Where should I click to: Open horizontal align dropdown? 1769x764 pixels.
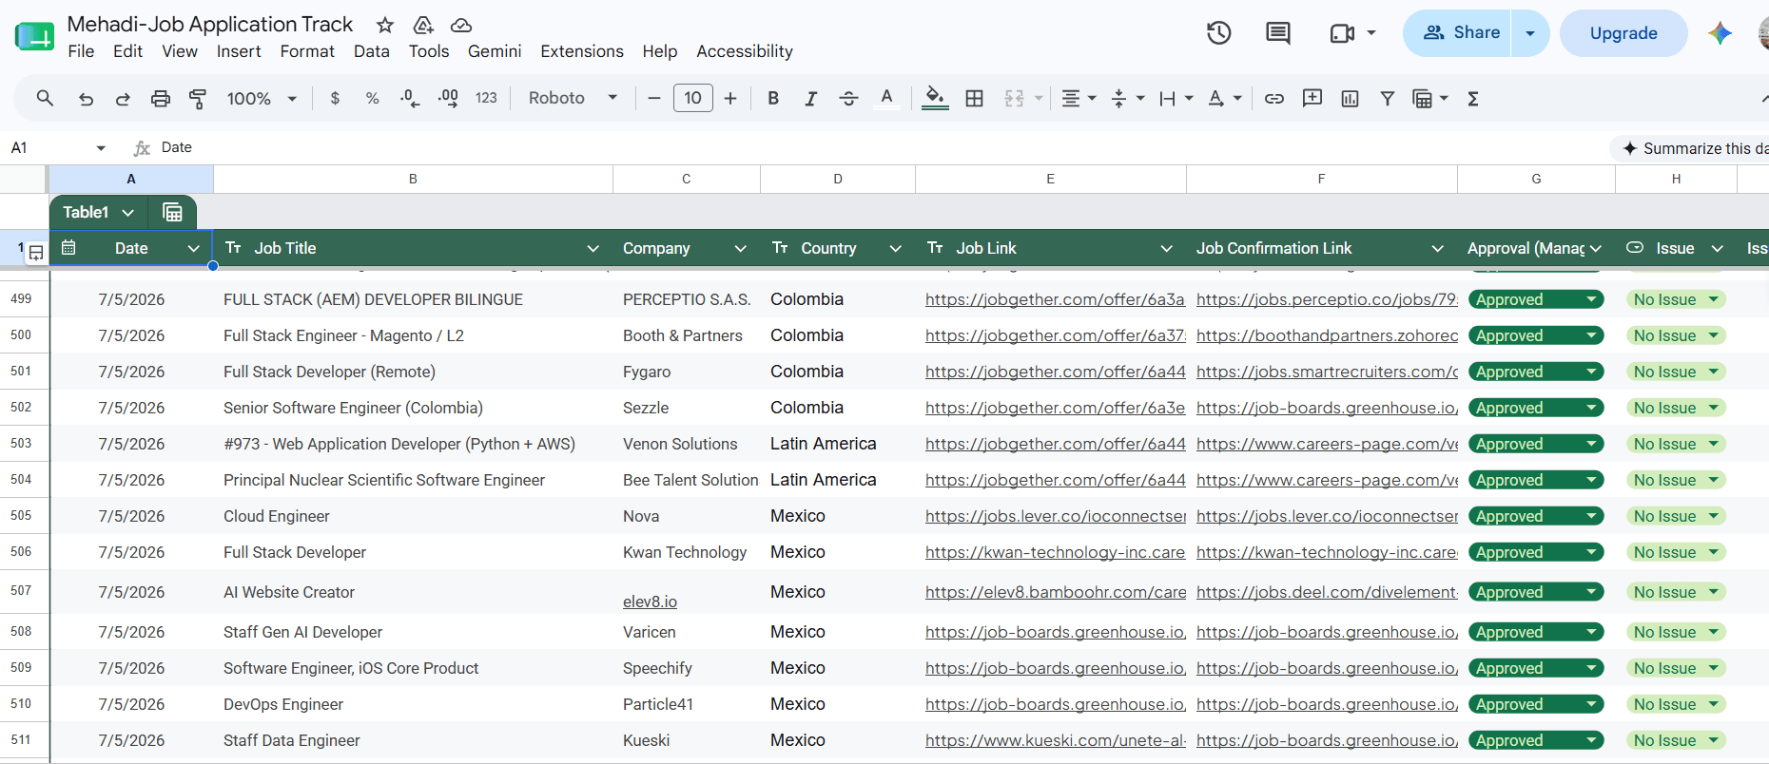1079,98
